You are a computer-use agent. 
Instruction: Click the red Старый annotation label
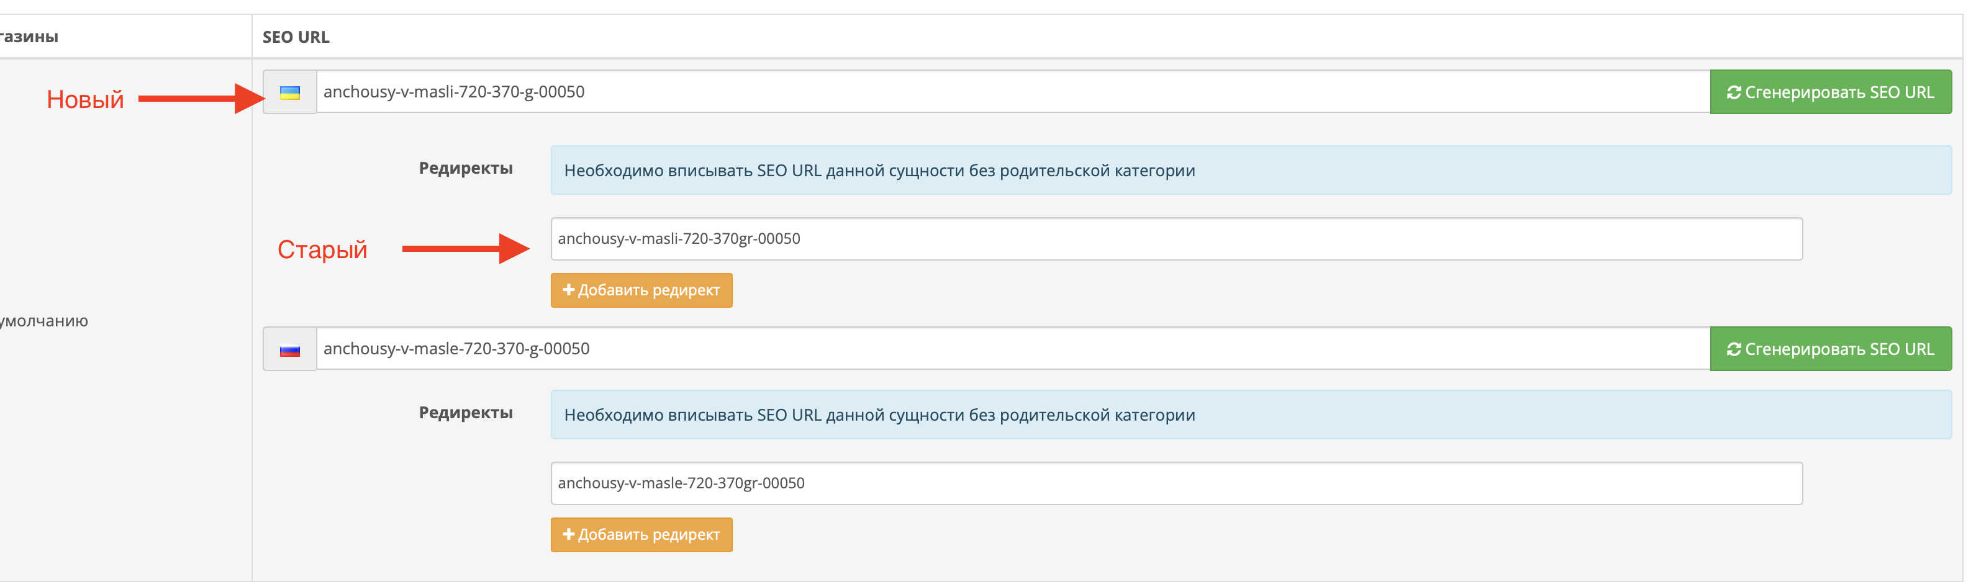(x=322, y=249)
